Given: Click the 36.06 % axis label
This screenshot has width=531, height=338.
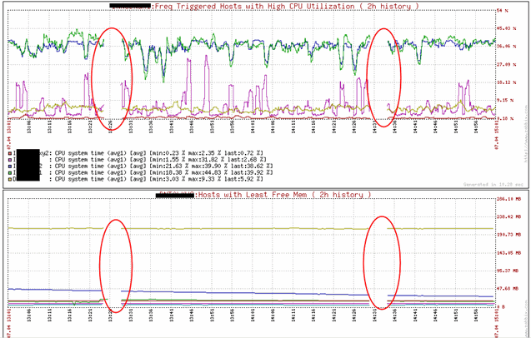Looking at the screenshot, I should click(507, 47).
